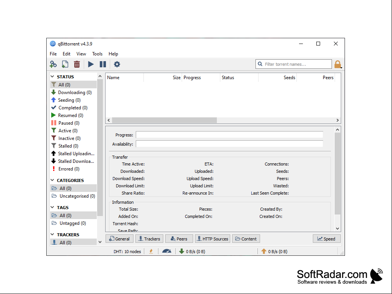Screen dimensions: 392x294
Task: Filter by Errored (0) status
Action: pos(73,169)
